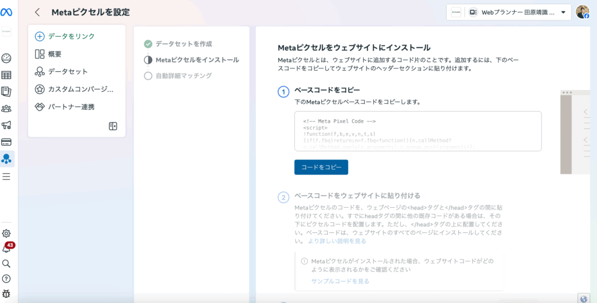The image size is (597, 303).
Task: Select カスタムコンバージョン menu item
Action: click(80, 89)
